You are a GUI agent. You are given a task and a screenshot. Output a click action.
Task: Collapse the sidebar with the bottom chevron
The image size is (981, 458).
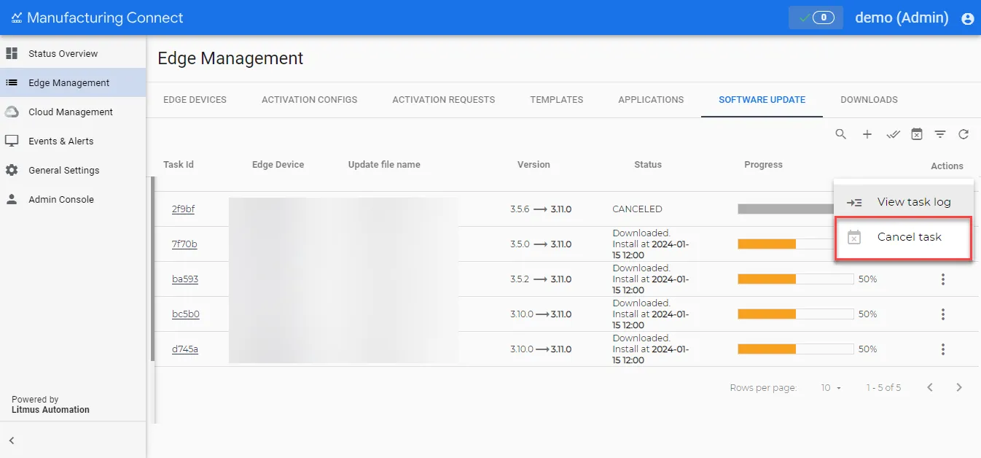click(12, 440)
